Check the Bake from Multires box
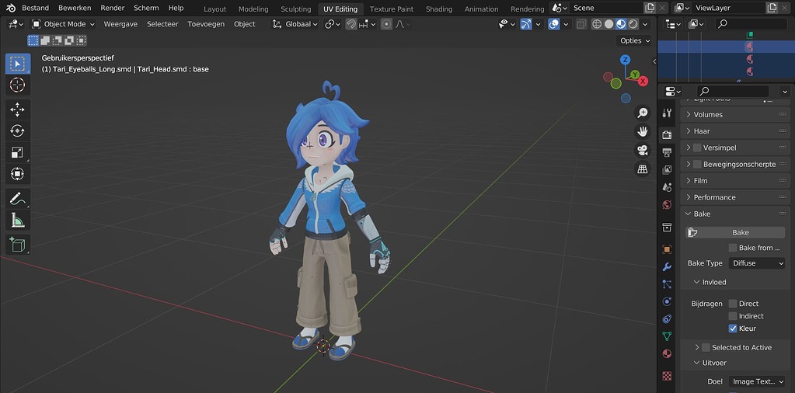The width and height of the screenshot is (795, 393). click(x=733, y=248)
